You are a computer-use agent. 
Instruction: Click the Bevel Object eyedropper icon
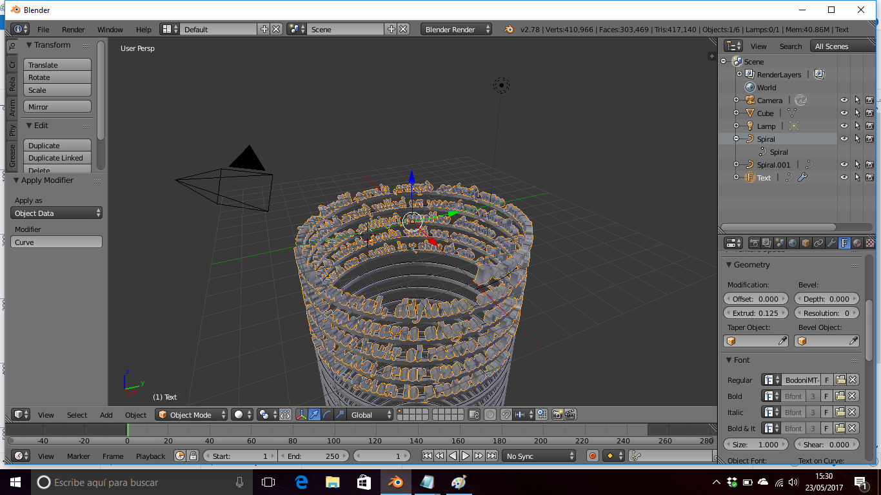[x=853, y=341]
